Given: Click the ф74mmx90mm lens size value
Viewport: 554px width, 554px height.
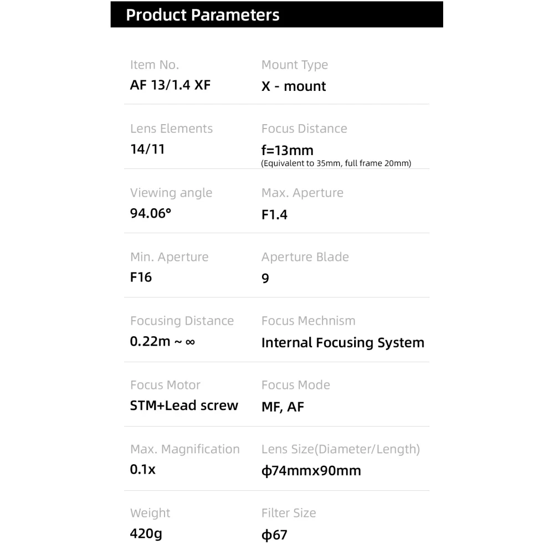Looking at the screenshot, I should tap(311, 471).
